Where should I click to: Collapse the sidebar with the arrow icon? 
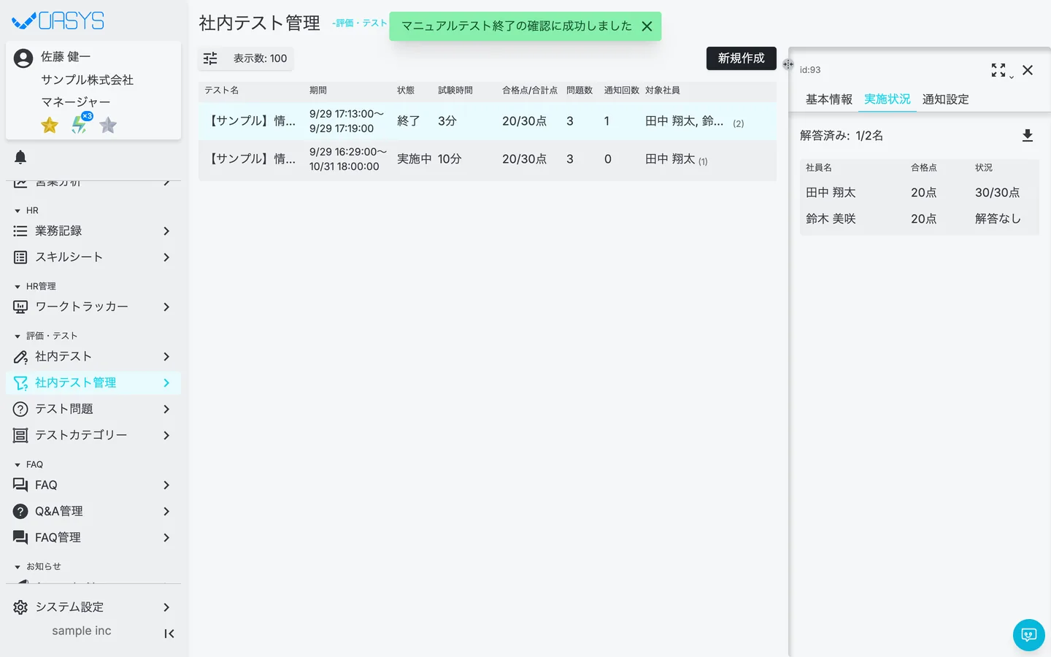pos(169,634)
